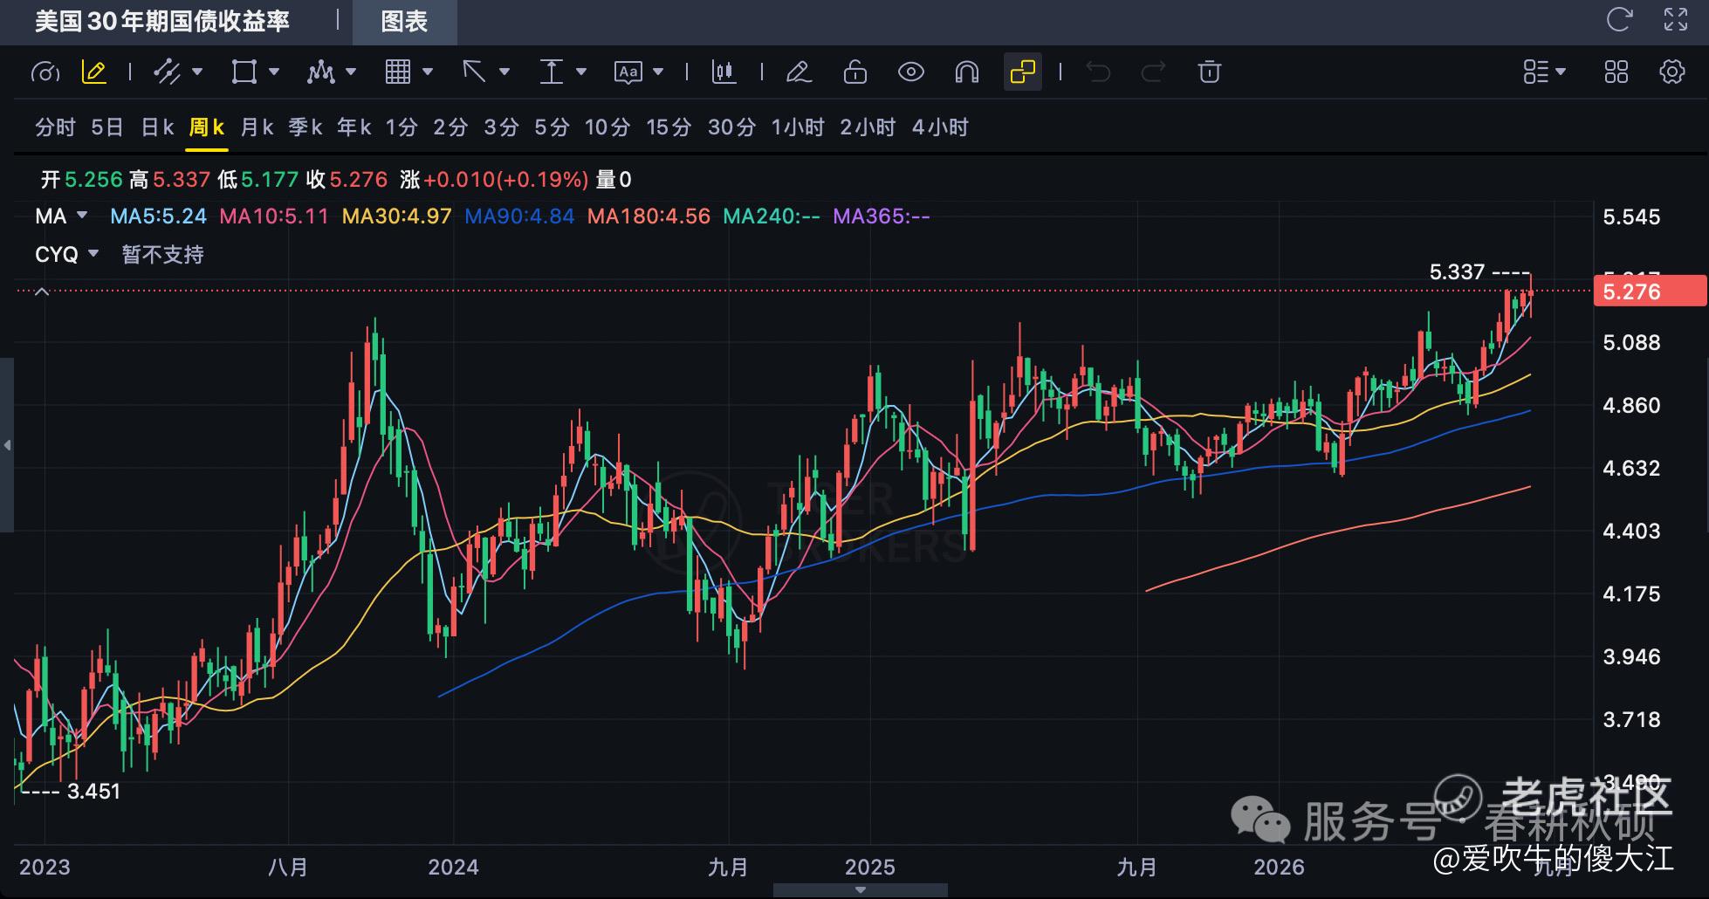Choose the 1分 interval
This screenshot has width=1709, height=899.
pyautogui.click(x=402, y=127)
